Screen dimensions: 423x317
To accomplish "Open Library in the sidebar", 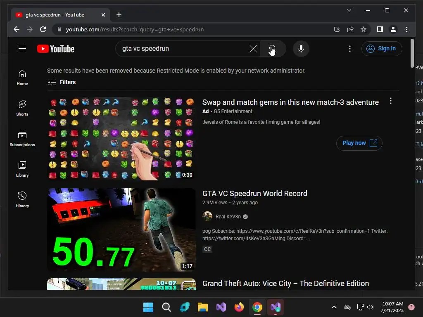I will (22, 169).
